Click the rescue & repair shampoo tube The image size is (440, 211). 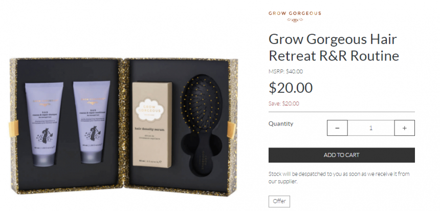(x=44, y=124)
